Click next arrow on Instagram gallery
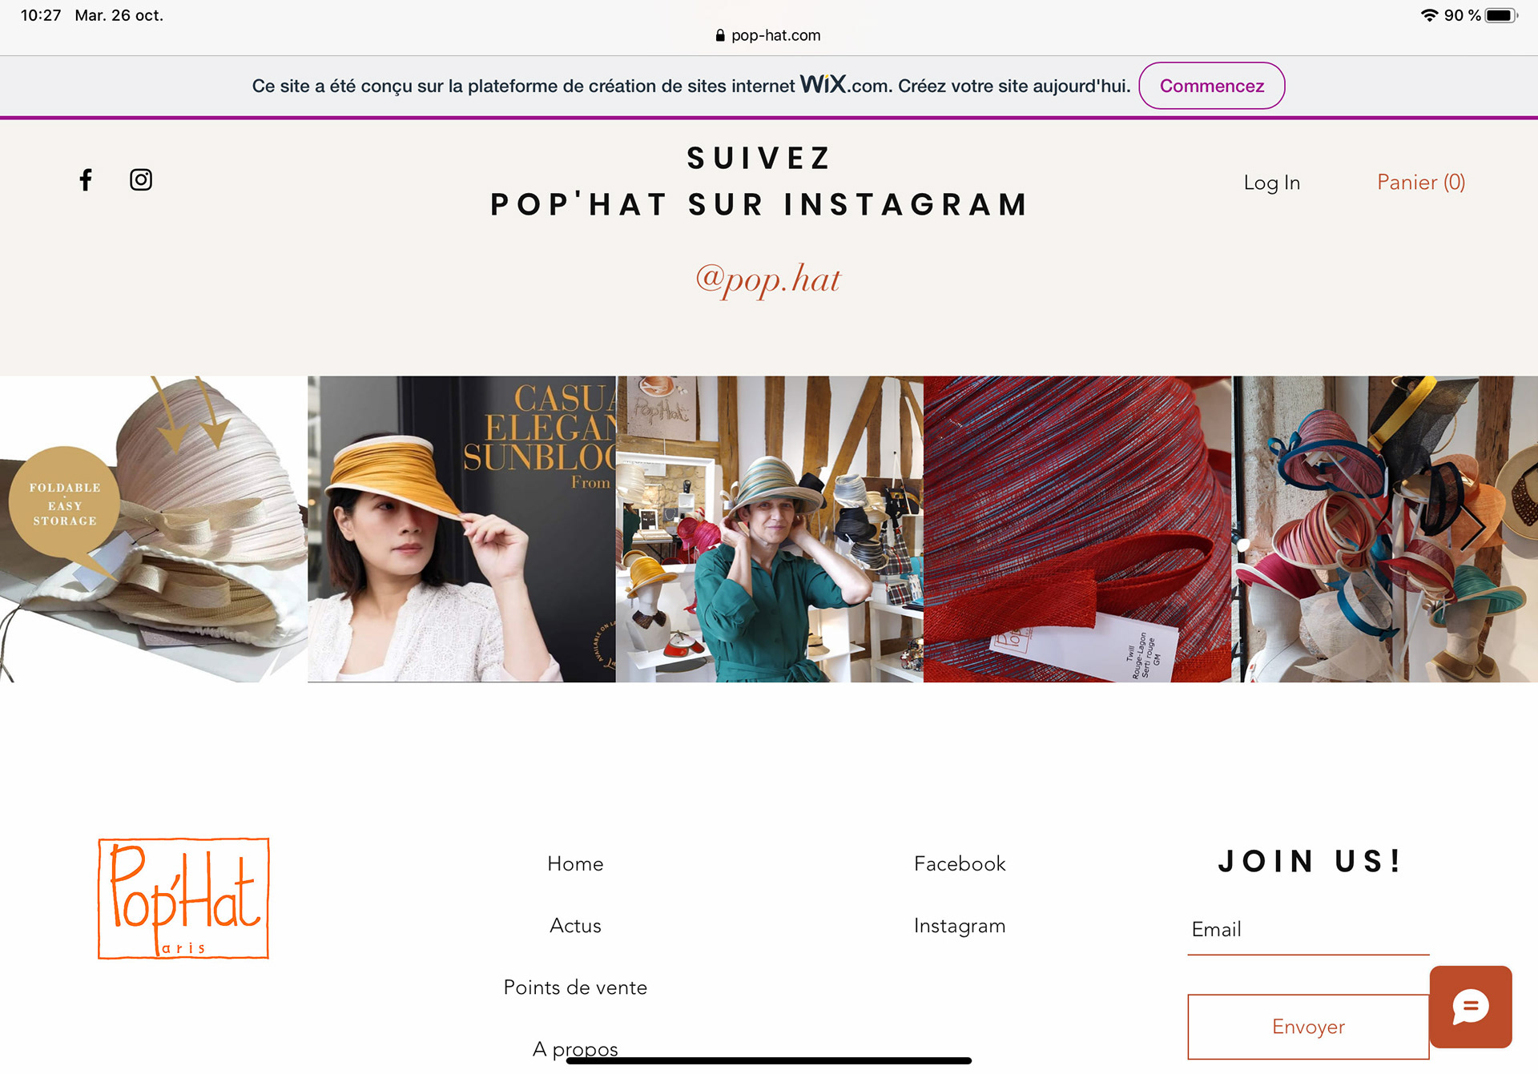Screen dimensions: 1538x1074 click(1472, 529)
